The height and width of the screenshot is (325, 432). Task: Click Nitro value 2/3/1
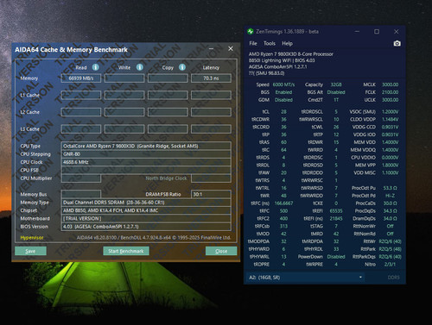390,265
